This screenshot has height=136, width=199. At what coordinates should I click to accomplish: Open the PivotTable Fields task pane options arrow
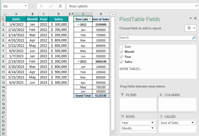pos(191,18)
